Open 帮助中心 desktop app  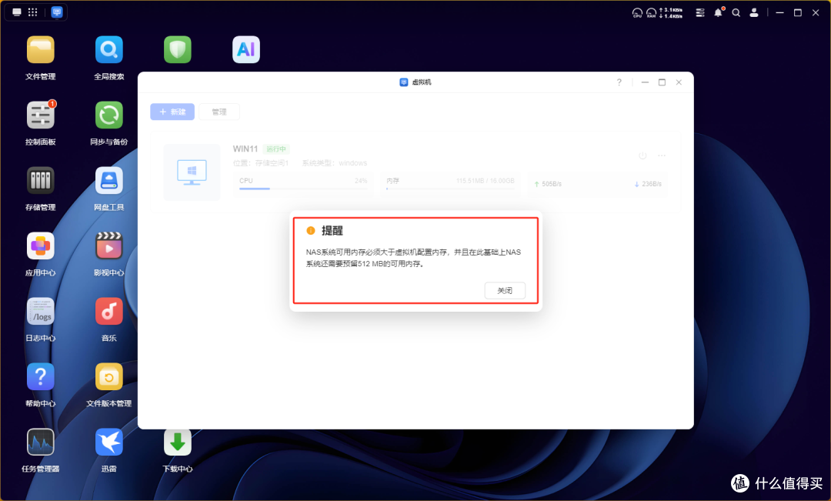41,376
